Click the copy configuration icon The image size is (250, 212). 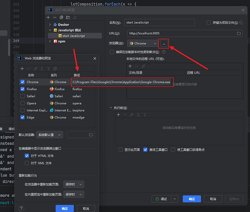tap(62, 17)
